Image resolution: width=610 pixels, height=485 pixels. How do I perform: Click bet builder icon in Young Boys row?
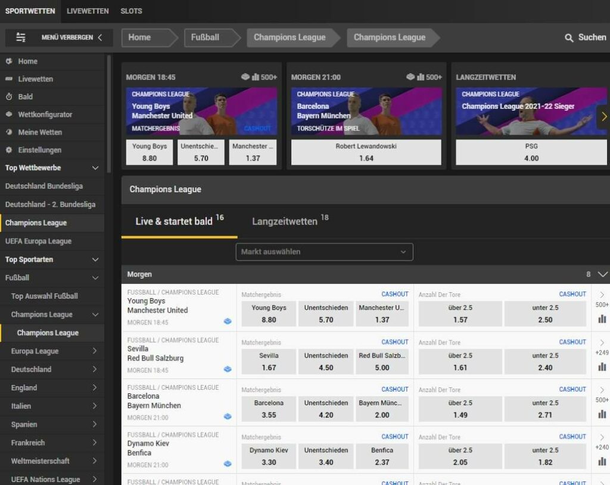[228, 321]
